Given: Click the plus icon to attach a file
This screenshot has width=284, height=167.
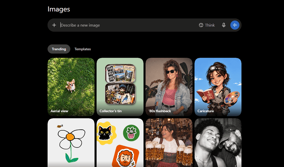Looking at the screenshot, I should [x=54, y=25].
